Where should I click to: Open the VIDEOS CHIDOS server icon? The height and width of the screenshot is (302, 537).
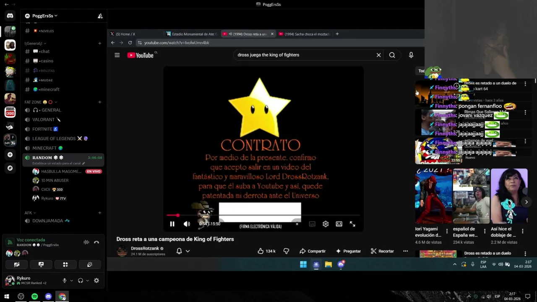[10, 112]
